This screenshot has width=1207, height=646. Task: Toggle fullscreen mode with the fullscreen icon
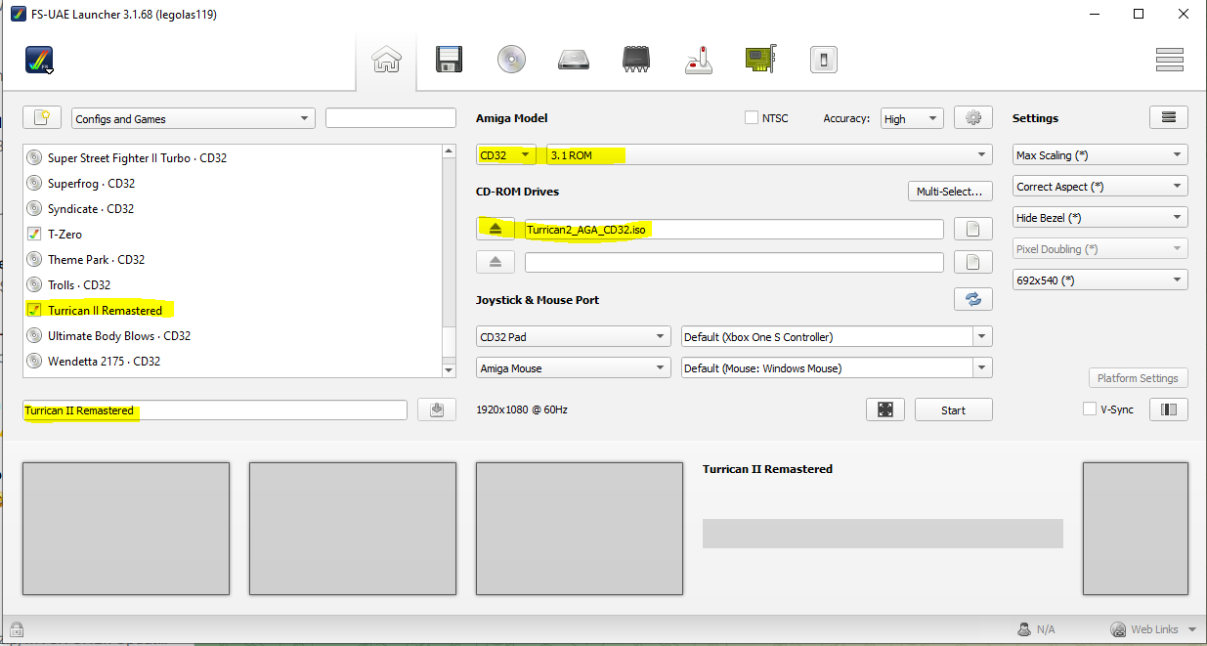(x=885, y=409)
